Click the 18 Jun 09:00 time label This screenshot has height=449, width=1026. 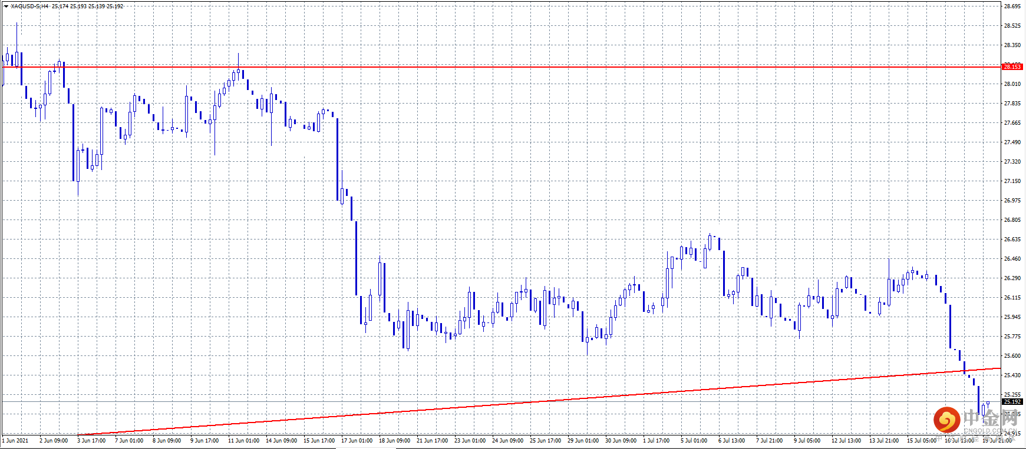click(394, 441)
